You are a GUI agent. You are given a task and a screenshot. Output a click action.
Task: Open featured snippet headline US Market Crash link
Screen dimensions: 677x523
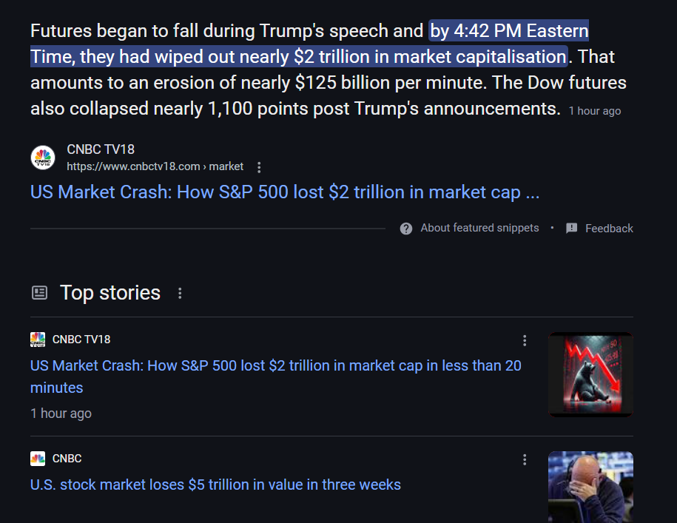pos(285,192)
